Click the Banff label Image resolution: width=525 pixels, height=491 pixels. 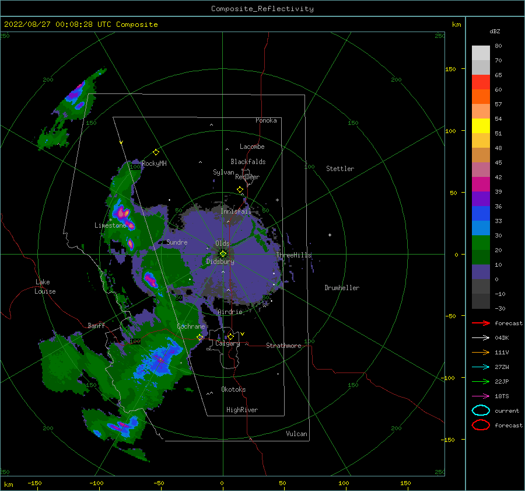click(x=96, y=325)
